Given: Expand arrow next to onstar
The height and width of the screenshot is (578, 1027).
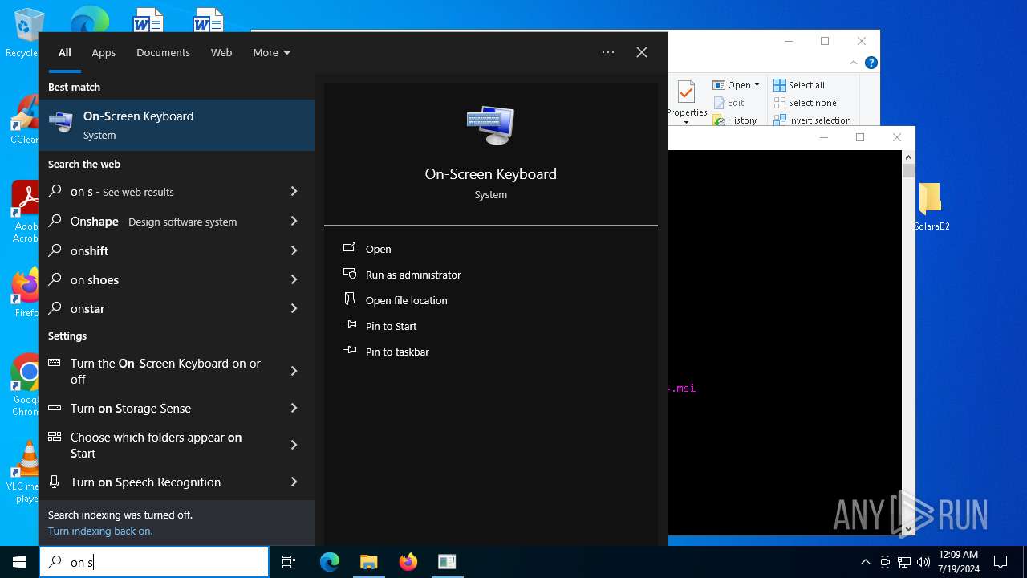Looking at the screenshot, I should [294, 308].
